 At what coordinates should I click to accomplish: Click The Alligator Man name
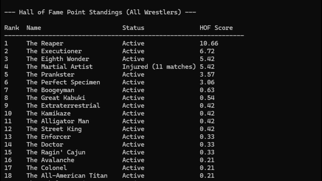(58, 121)
